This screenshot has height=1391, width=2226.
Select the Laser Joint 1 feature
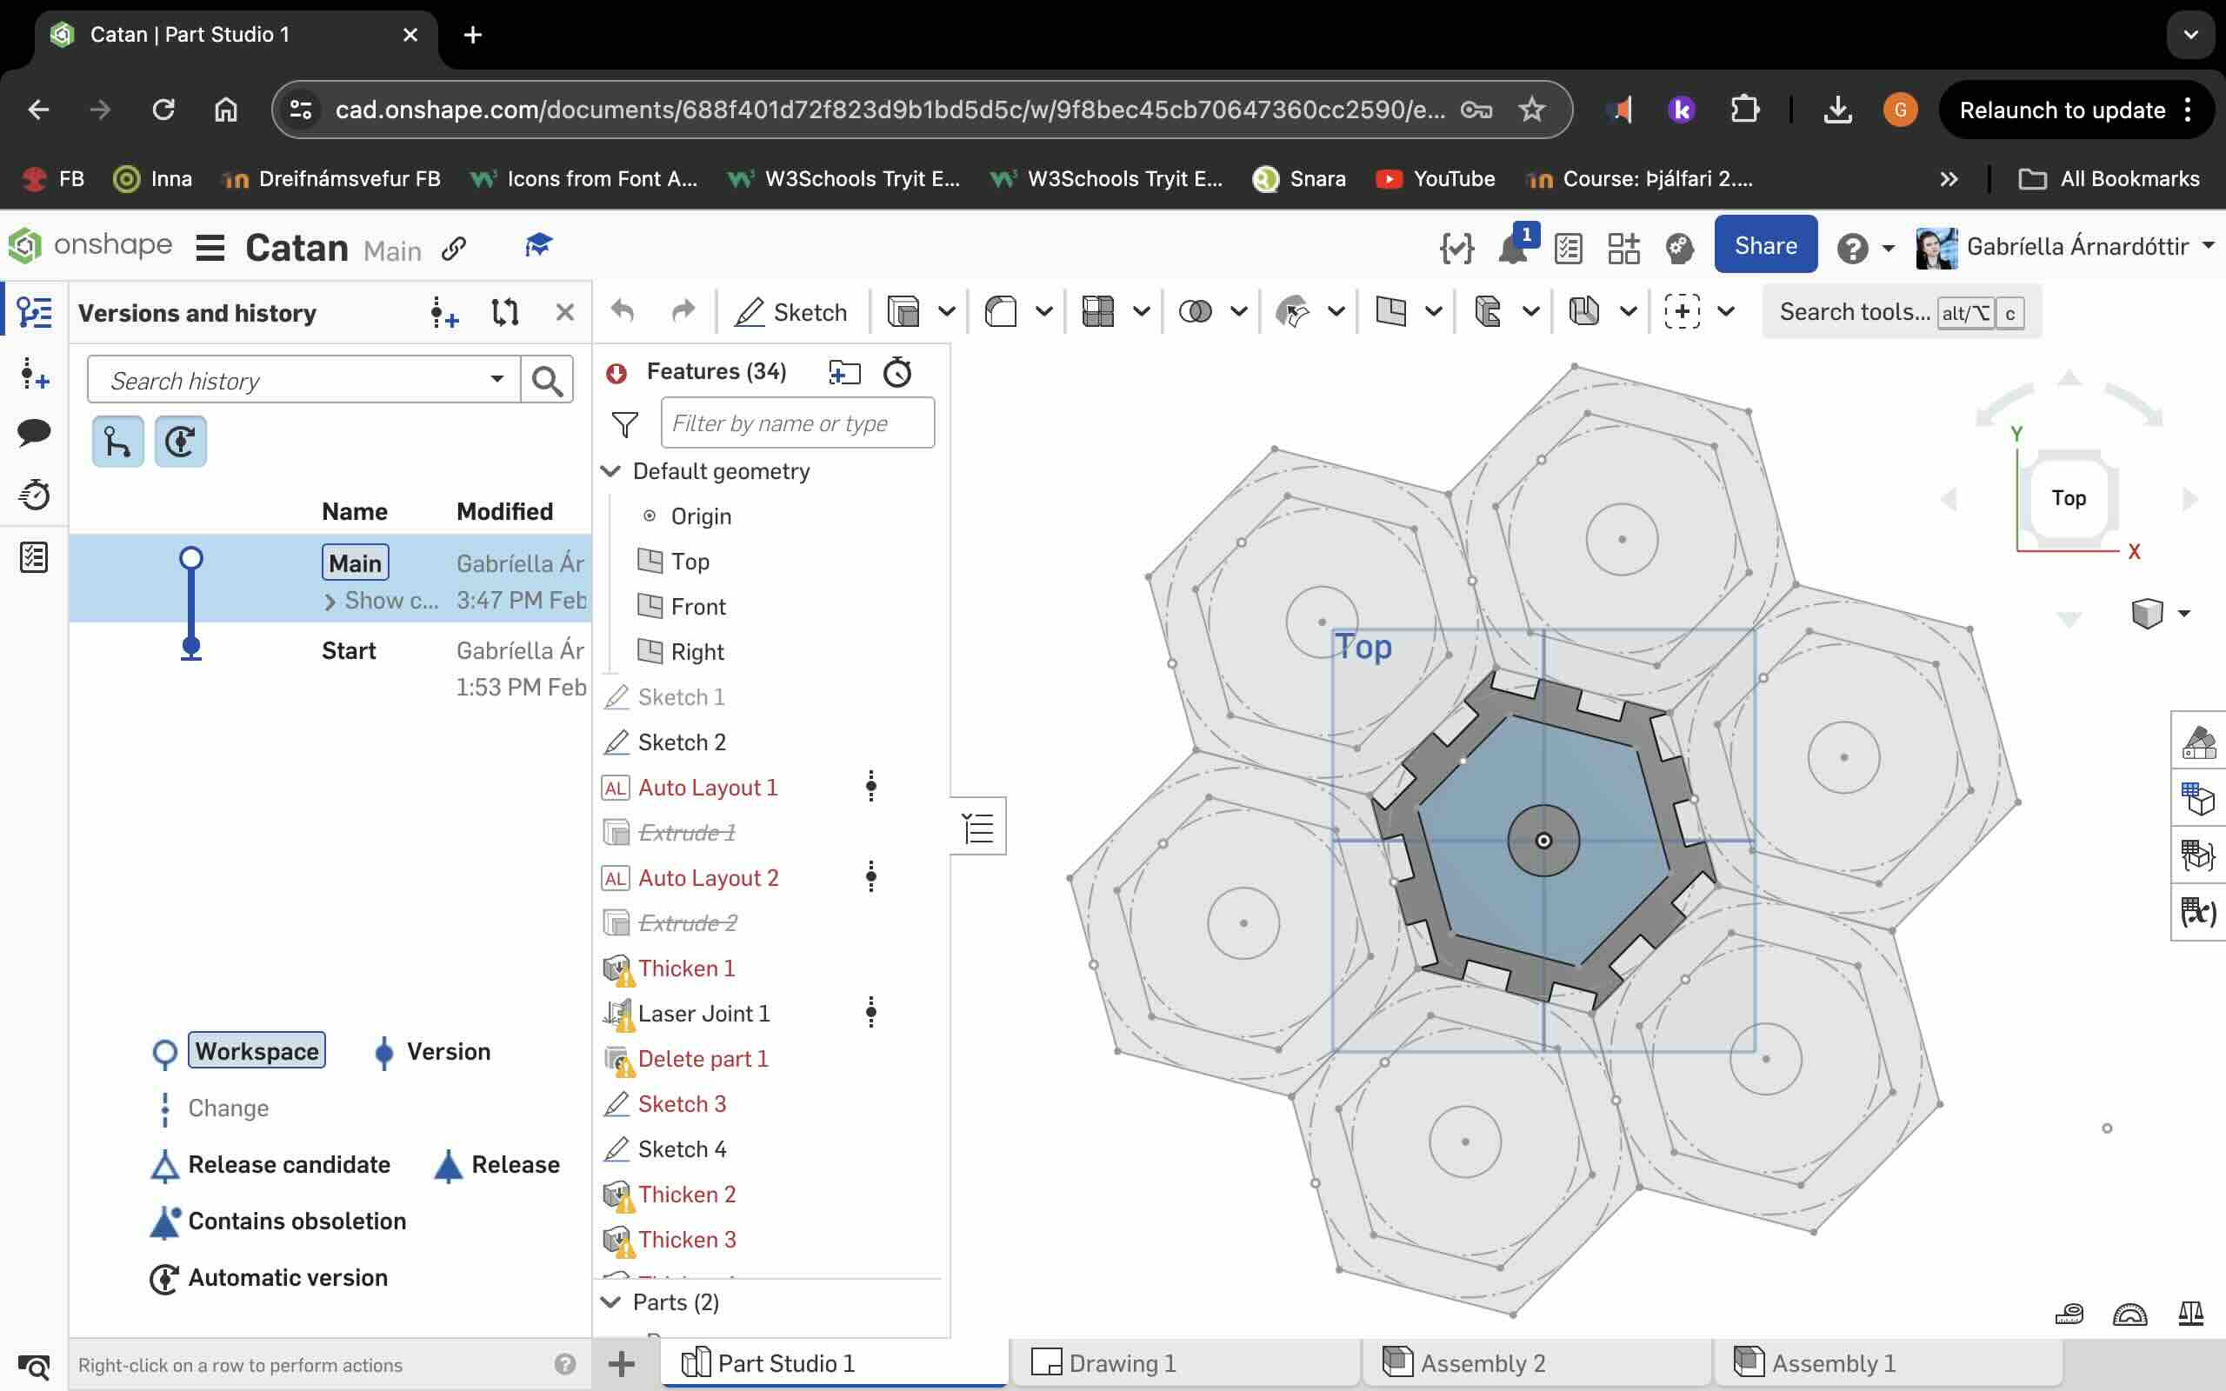(x=703, y=1013)
